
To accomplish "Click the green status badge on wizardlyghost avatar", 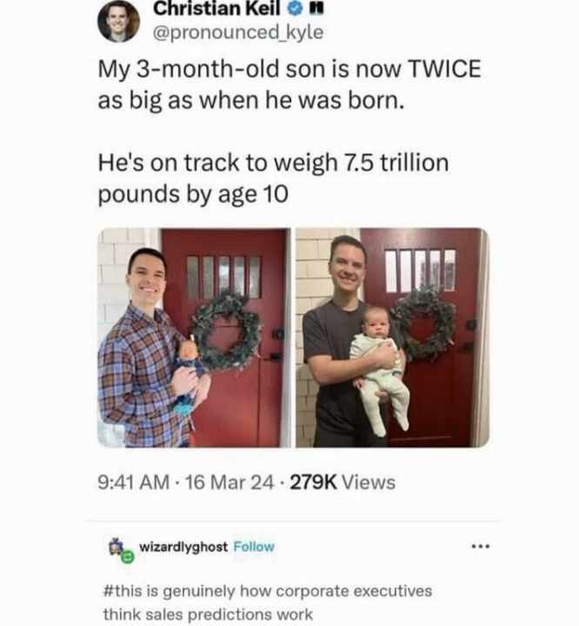I will (x=128, y=556).
